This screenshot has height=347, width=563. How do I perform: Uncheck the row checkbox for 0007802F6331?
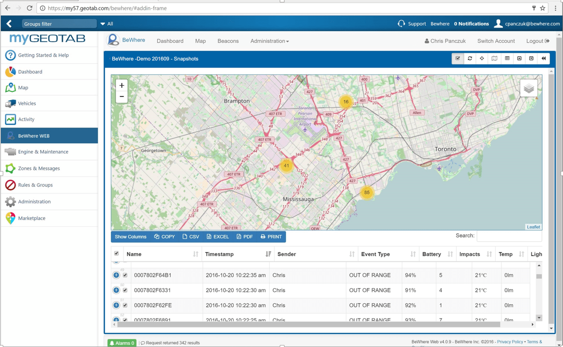125,290
